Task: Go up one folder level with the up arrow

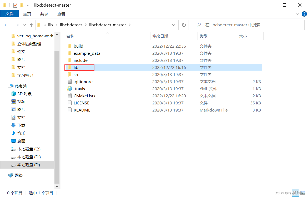Action: [31, 25]
